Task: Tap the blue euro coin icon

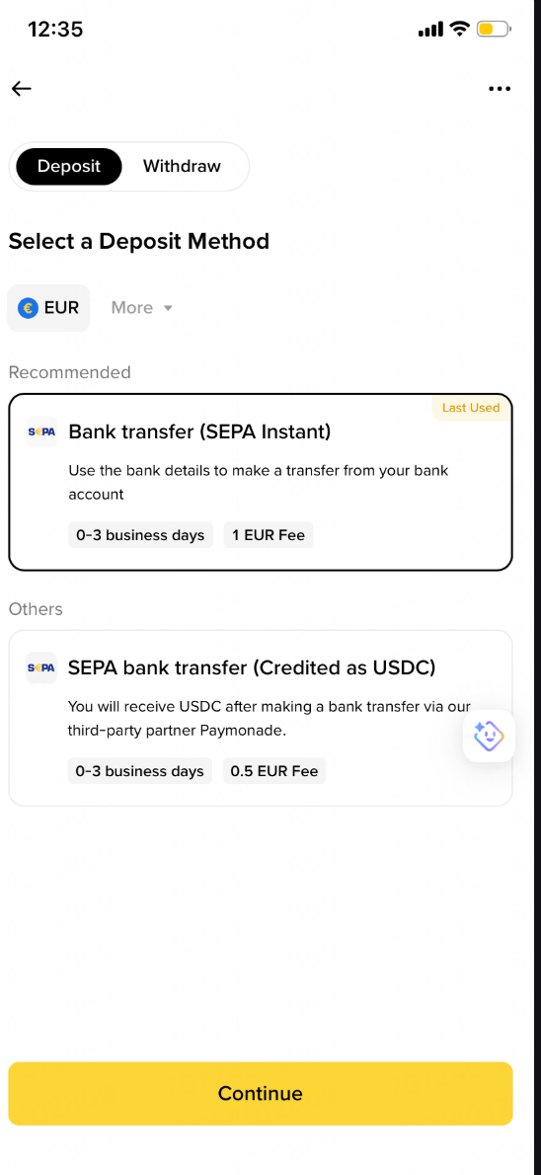Action: coord(28,308)
